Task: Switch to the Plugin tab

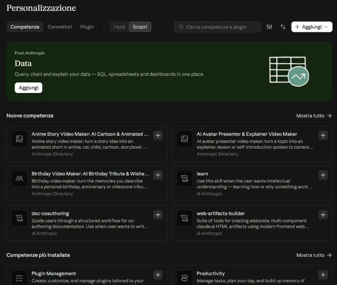Action: pyautogui.click(x=87, y=27)
